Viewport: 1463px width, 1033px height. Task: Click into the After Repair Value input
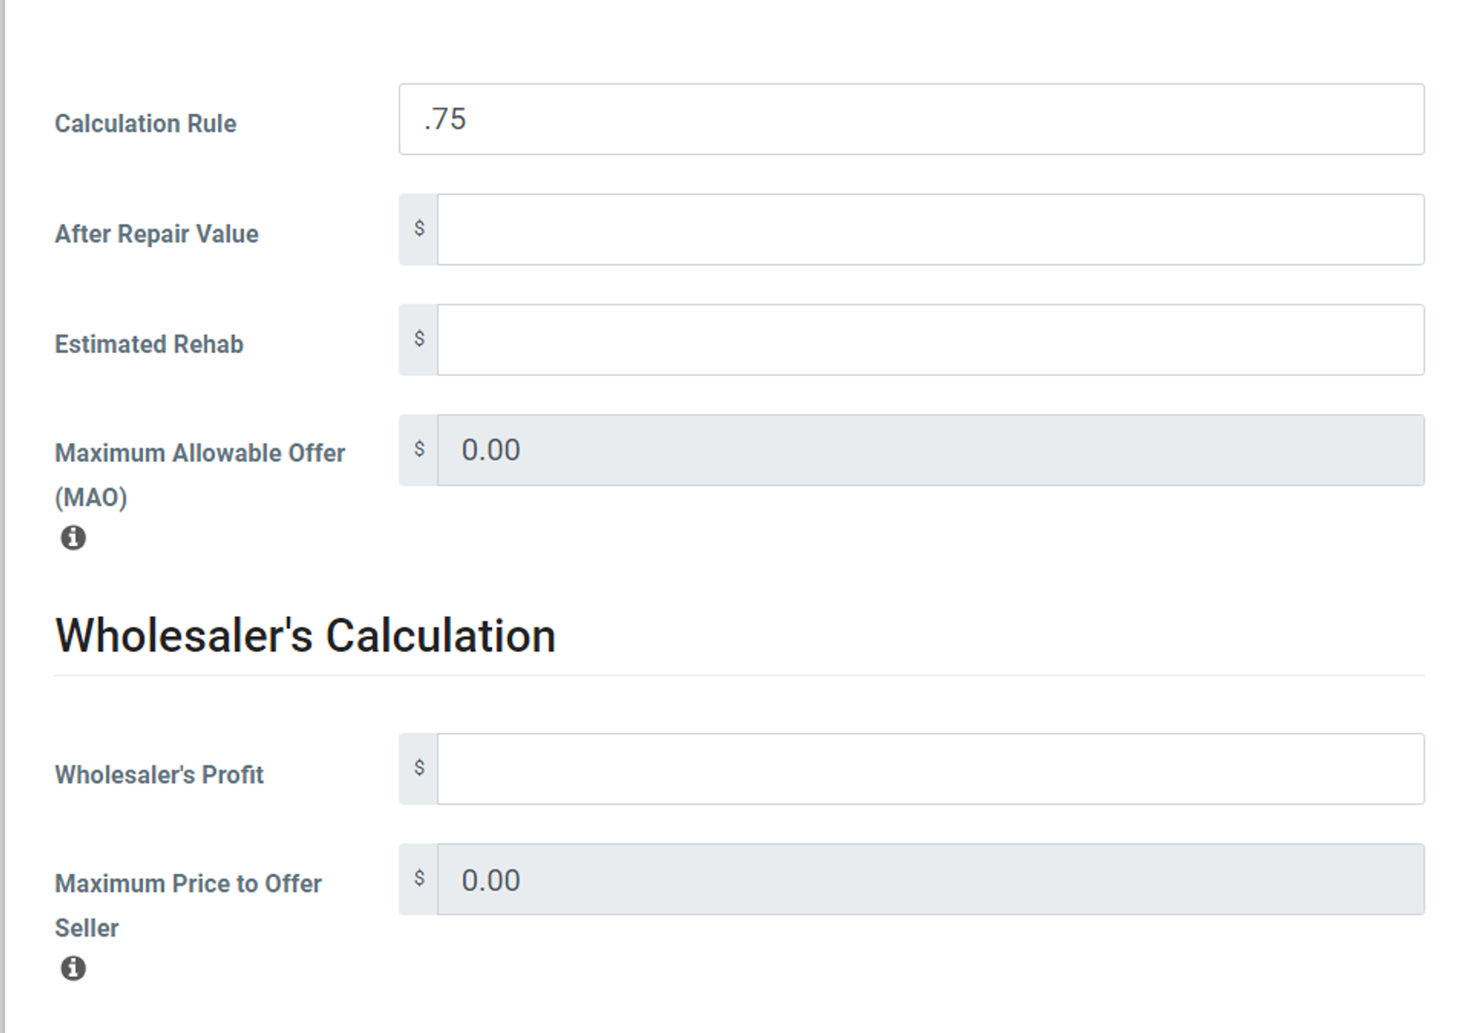pos(929,229)
